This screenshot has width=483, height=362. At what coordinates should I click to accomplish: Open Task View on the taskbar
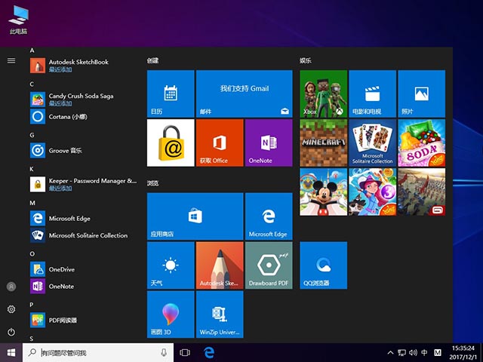[x=185, y=352]
